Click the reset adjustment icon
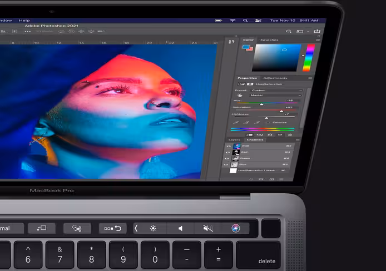Image resolution: width=386 pixels, height=271 pixels. coord(270,134)
